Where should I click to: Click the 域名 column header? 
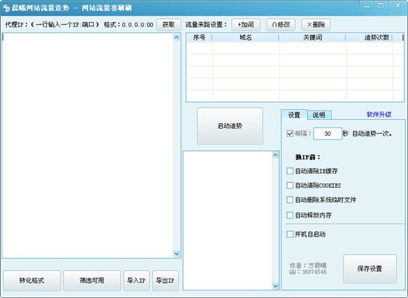[x=245, y=37]
